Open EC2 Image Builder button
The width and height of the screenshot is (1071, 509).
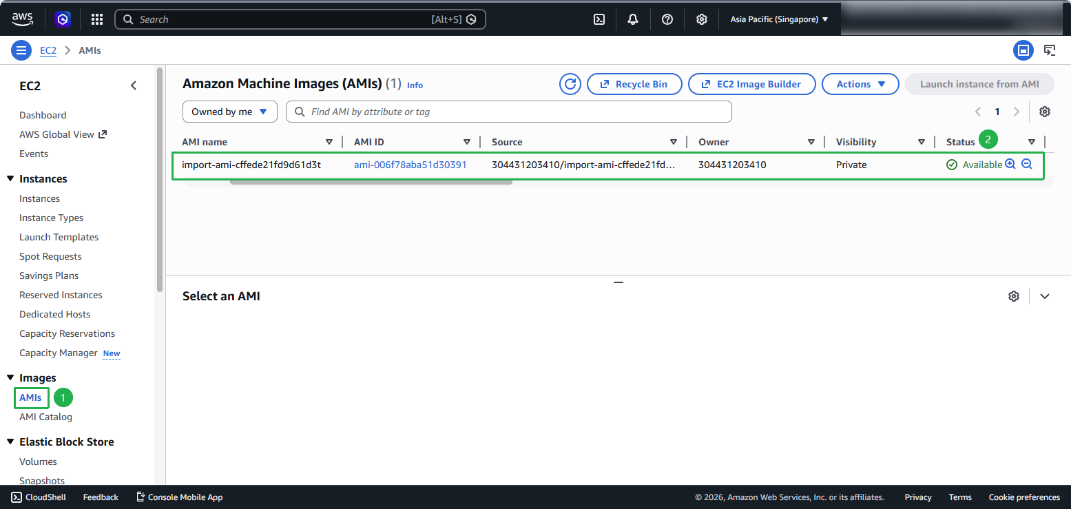coord(752,84)
